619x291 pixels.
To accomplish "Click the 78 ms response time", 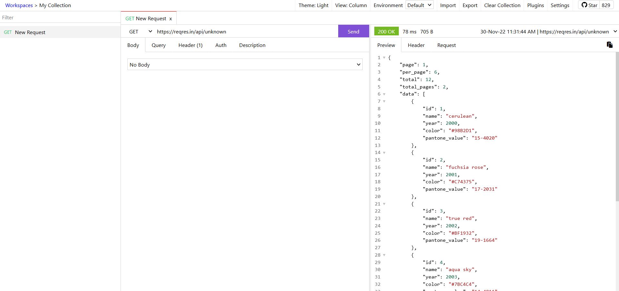I will [409, 32].
